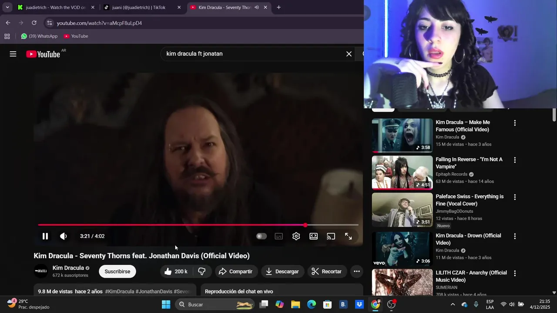
Task: Open options menu for I'm Not A Vampire
Action: pyautogui.click(x=515, y=160)
